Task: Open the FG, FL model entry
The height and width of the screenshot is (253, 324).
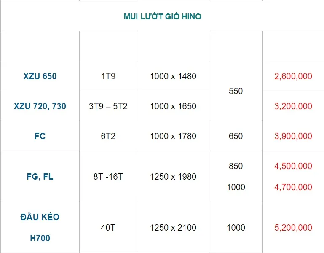Action: pos(40,177)
